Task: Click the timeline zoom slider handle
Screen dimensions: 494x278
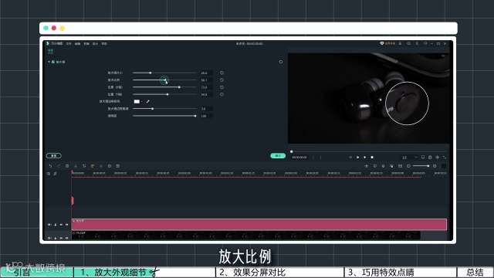Action: pos(428,166)
